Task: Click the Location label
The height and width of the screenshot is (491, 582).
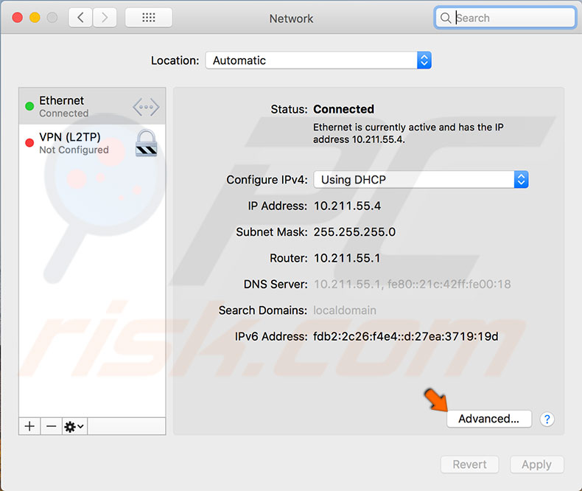Action: (175, 60)
